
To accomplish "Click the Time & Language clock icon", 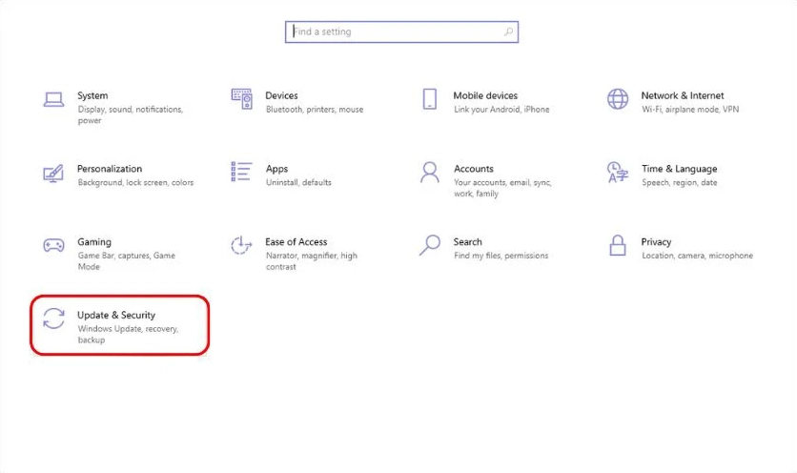I will click(618, 173).
